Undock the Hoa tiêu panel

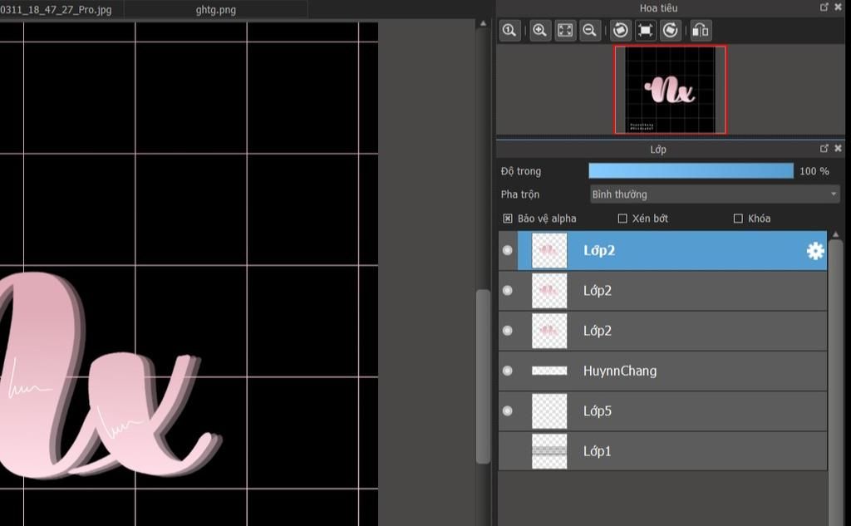(824, 7)
